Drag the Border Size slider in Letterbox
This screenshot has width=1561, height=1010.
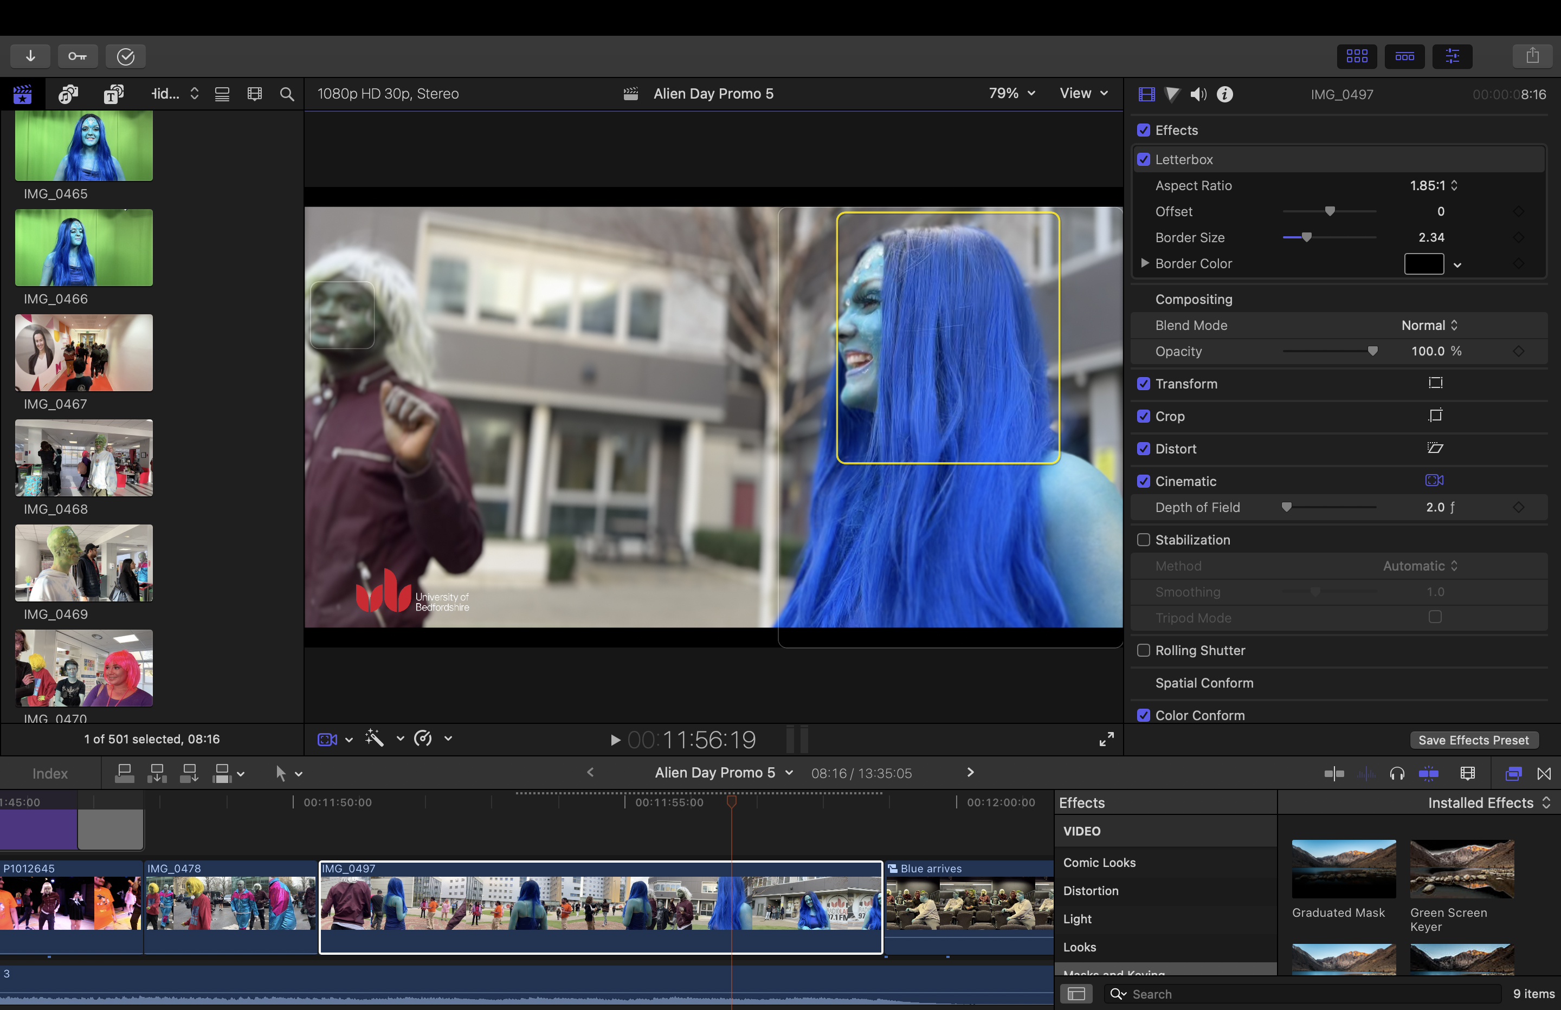click(1305, 237)
